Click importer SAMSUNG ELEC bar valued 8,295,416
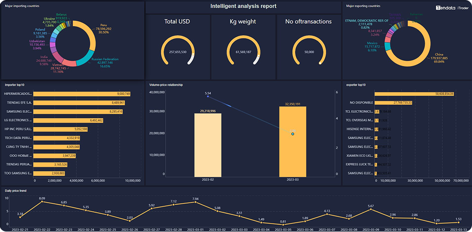This screenshot has height=232, width=472. (78, 111)
